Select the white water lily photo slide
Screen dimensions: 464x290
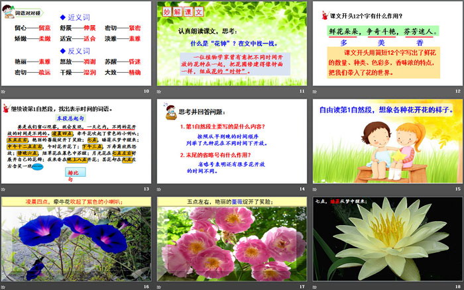coord(388,239)
